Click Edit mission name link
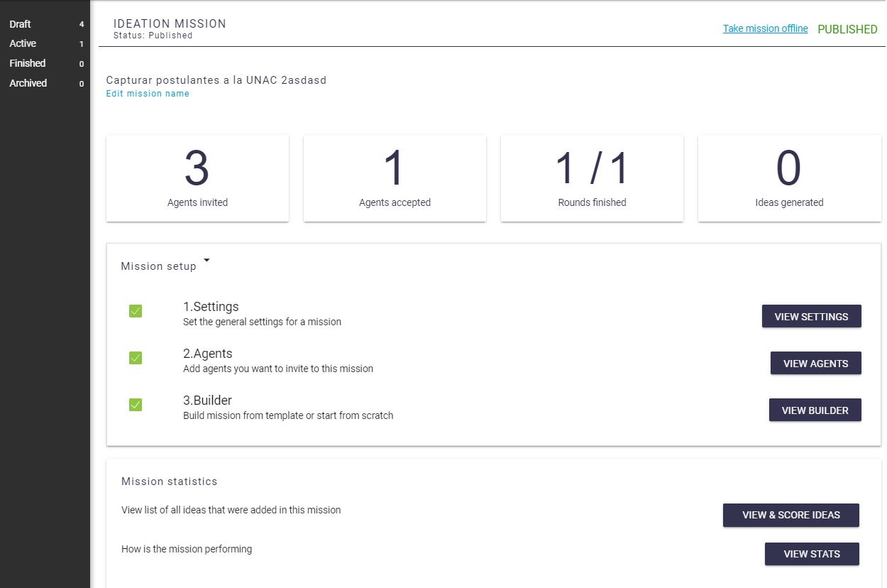The image size is (887, 588). click(x=148, y=94)
